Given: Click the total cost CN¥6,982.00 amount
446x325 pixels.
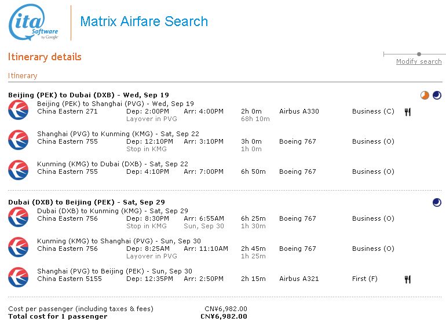Looking at the screenshot, I should click(224, 316).
